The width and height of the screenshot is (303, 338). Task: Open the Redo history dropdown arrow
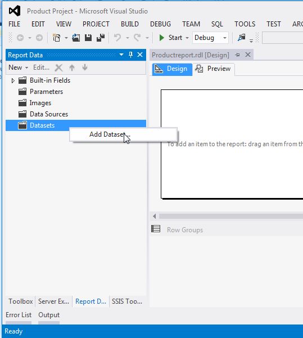point(147,38)
